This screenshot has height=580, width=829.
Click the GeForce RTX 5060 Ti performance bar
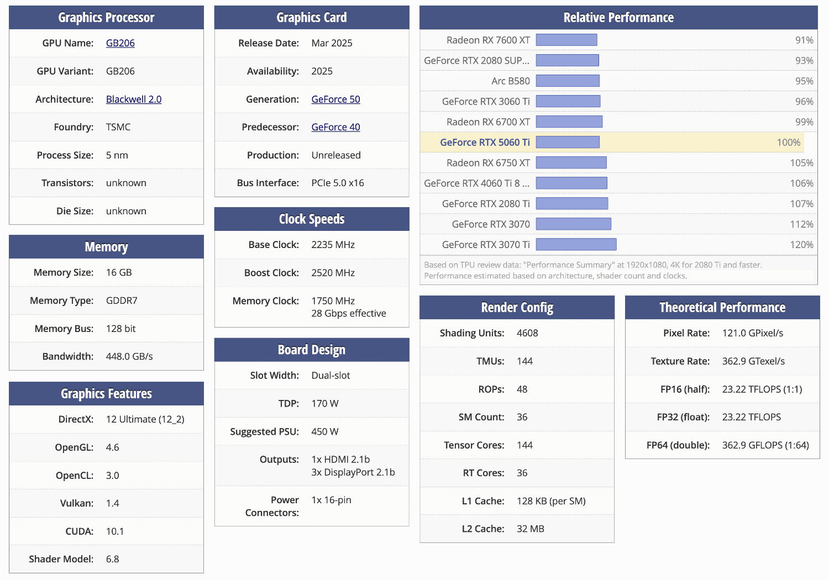click(568, 142)
